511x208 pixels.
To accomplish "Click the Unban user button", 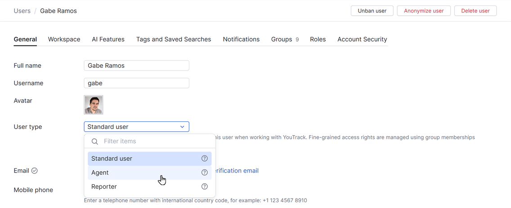I will 372,11.
